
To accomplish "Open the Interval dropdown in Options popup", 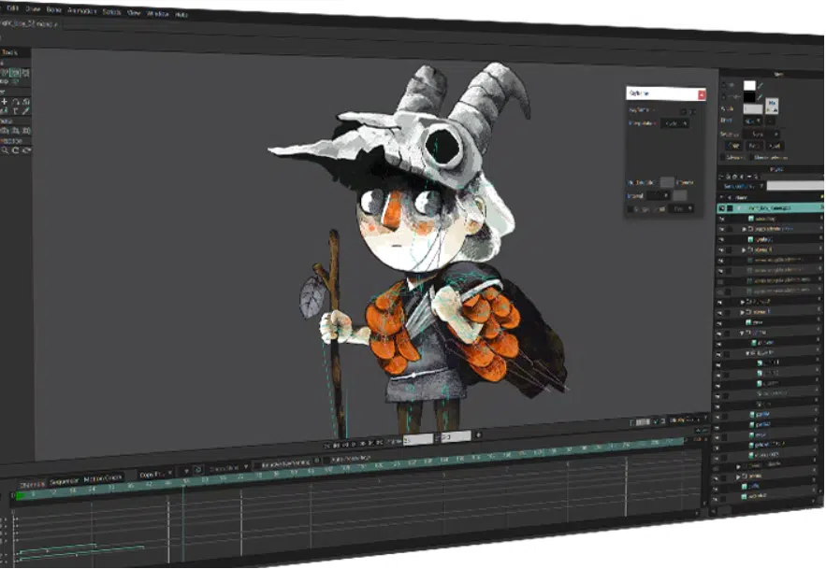I will (658, 196).
